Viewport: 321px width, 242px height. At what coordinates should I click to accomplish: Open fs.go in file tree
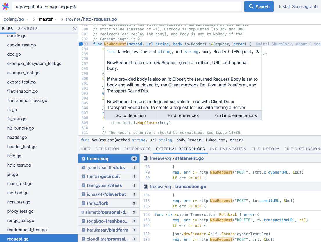click(x=12, y=110)
